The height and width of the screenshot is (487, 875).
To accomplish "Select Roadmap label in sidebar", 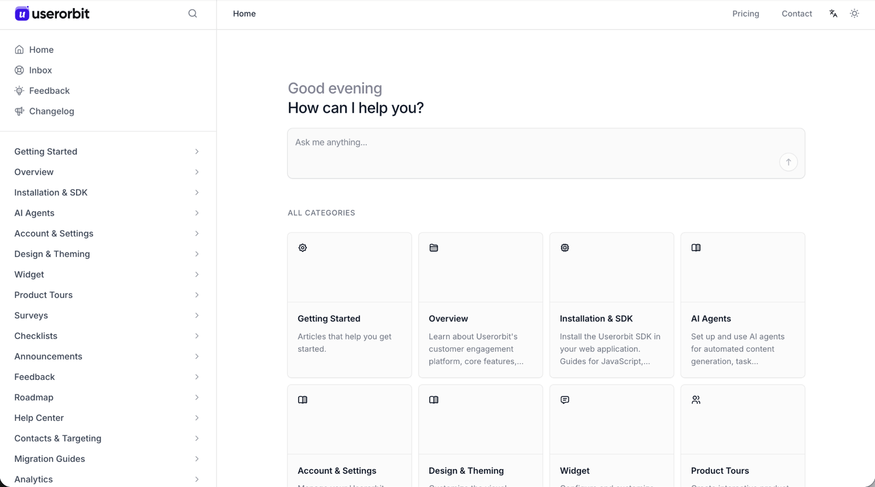I will pyautogui.click(x=34, y=397).
